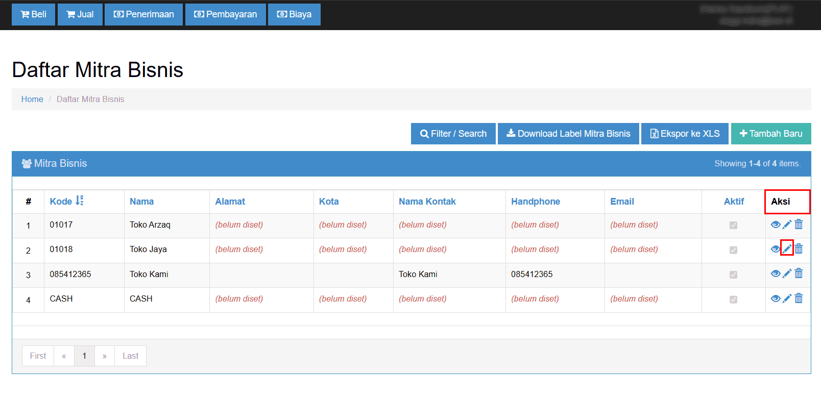
Task: View details of Toko Jaya row
Action: (776, 249)
